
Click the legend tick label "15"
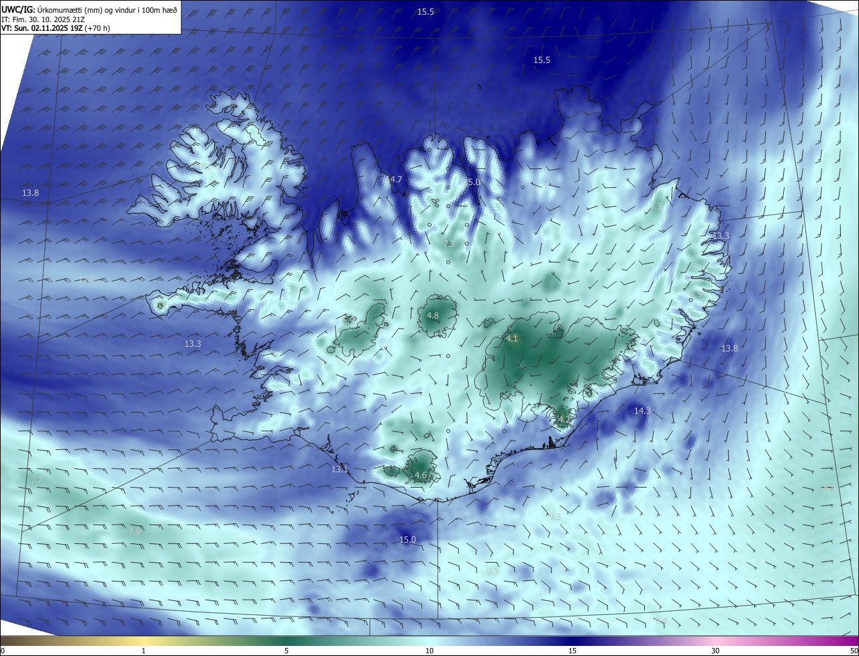coord(572,651)
